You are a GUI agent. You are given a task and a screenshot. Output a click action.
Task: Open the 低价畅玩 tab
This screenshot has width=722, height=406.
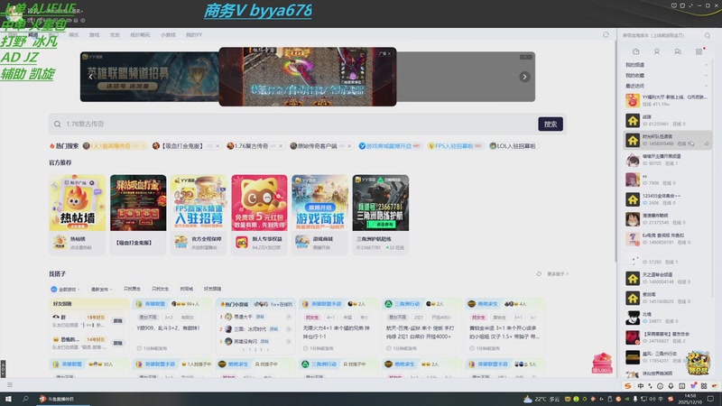[140, 34]
